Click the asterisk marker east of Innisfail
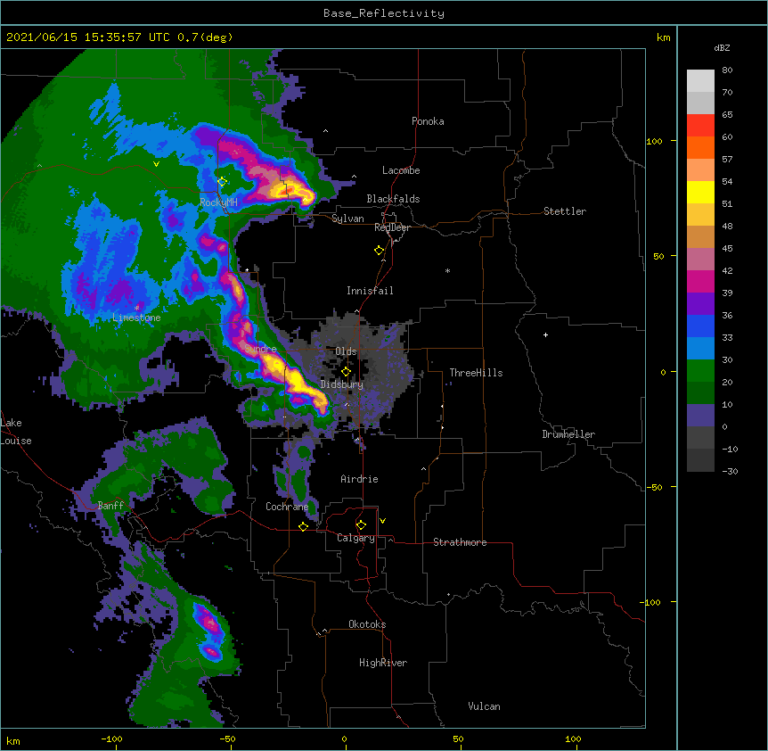 (447, 270)
